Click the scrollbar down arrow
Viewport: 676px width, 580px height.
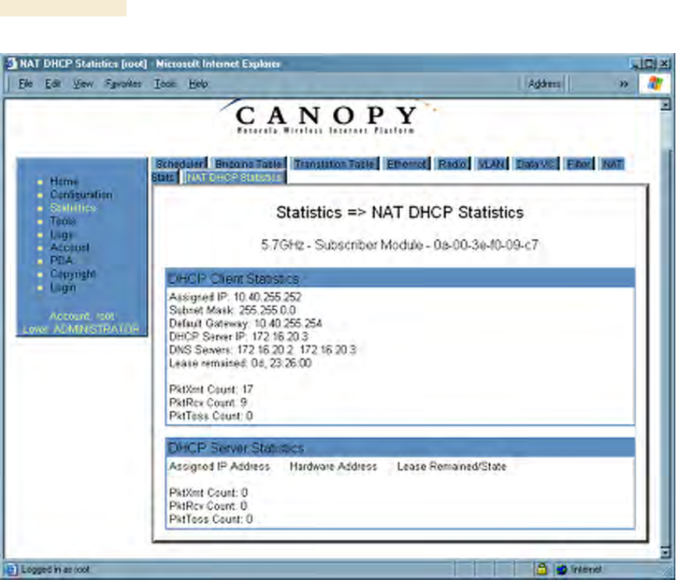tap(666, 552)
